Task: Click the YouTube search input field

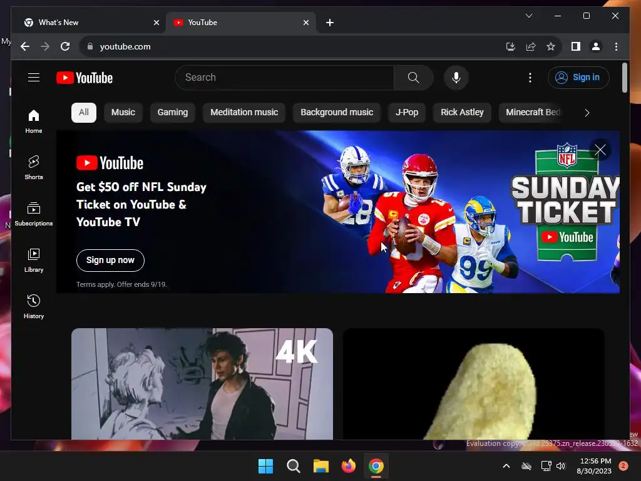Action: 285,78
